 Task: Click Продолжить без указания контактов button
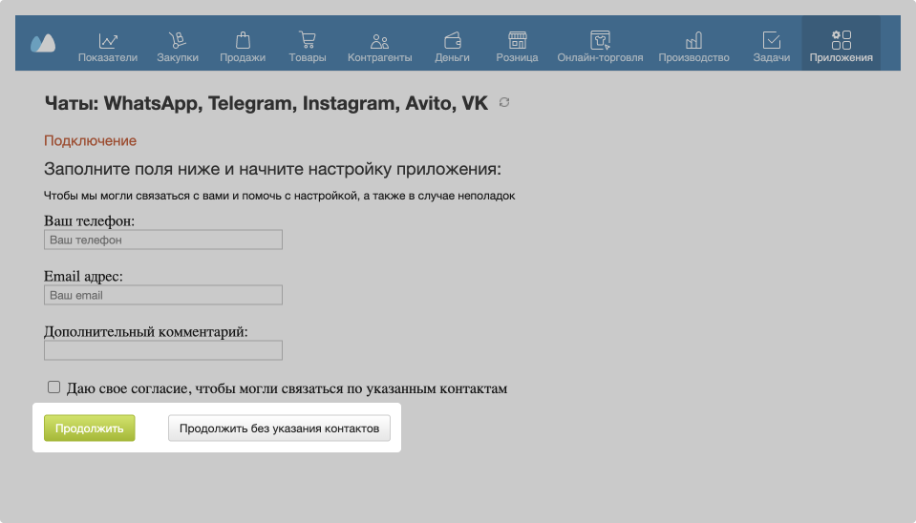coord(279,429)
